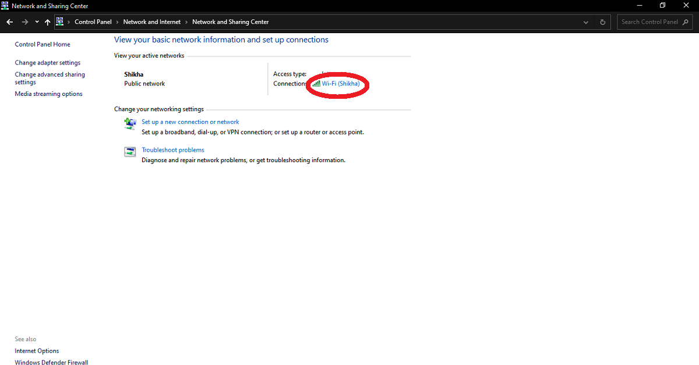Click the Back navigation arrow
Viewport: 699px width, 365px height.
coord(9,22)
